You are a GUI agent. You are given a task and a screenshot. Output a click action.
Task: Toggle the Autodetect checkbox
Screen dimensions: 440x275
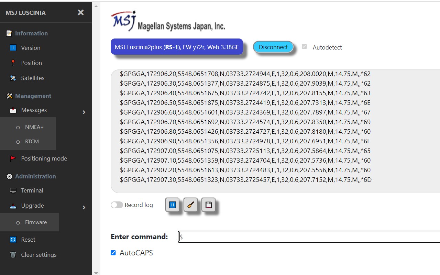(304, 47)
